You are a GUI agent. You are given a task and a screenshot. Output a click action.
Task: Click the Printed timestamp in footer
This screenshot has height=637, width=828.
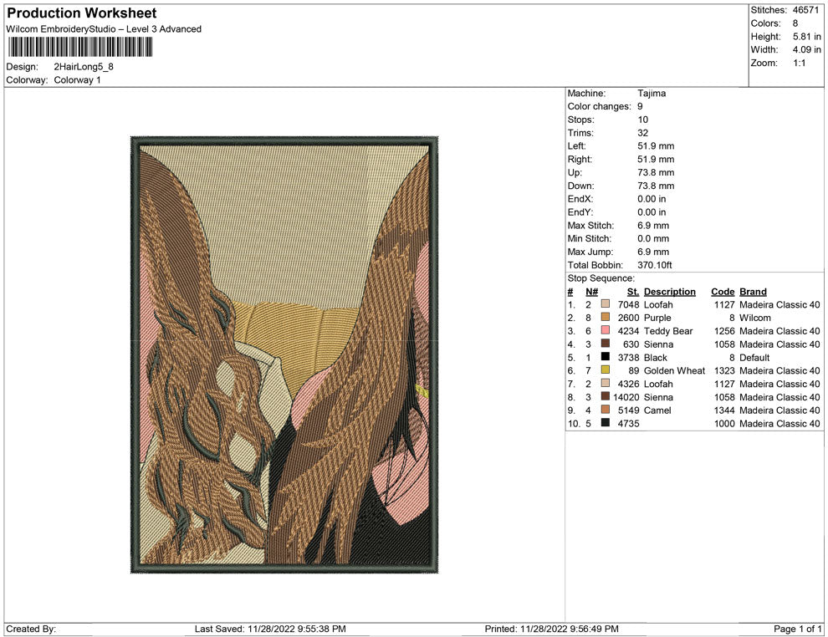coord(551,629)
